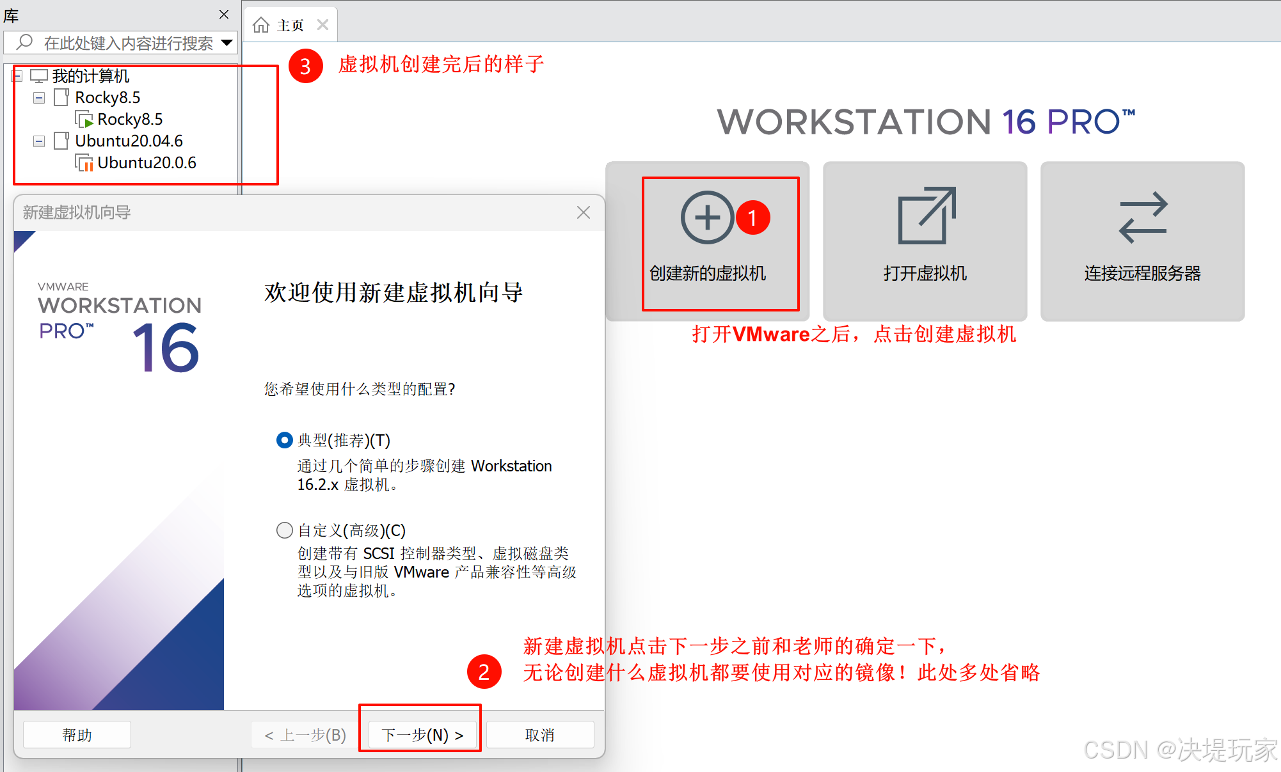Viewport: 1281px width, 772px height.
Task: Click the 取消 button
Action: 539,735
